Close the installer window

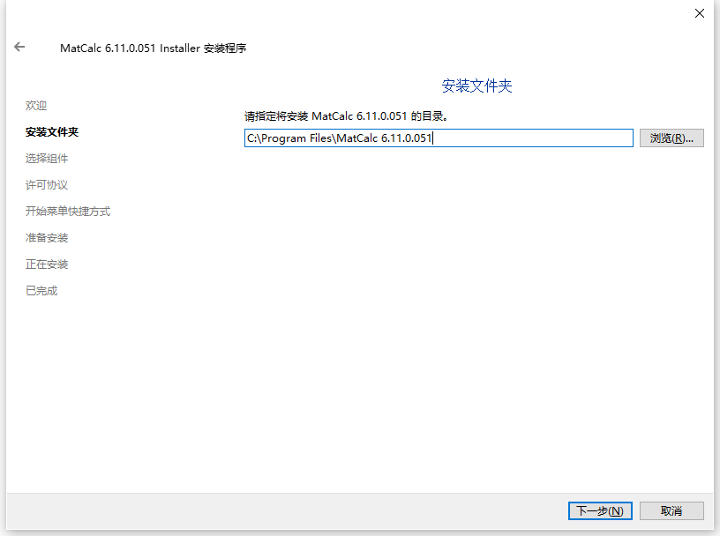(x=700, y=13)
